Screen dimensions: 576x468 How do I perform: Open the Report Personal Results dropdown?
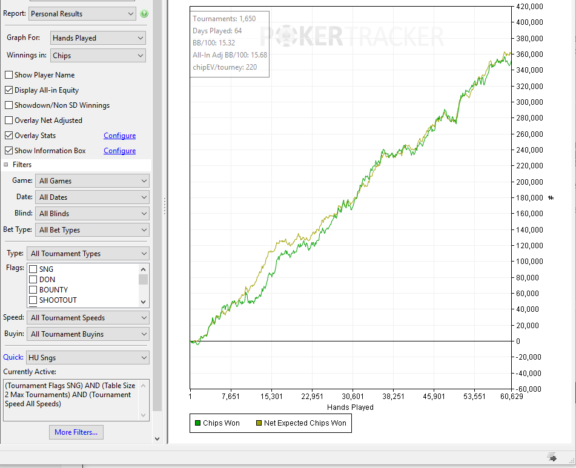tap(82, 14)
